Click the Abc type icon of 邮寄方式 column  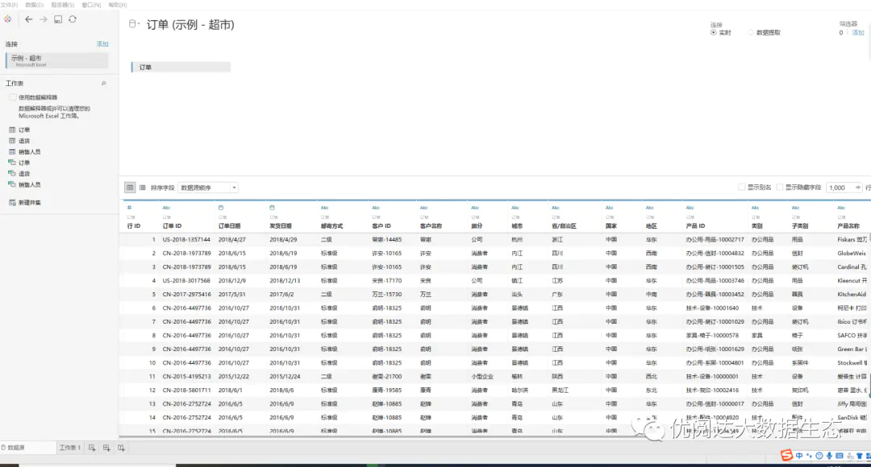point(324,208)
